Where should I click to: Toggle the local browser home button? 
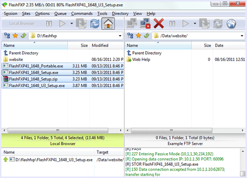click(x=108, y=24)
